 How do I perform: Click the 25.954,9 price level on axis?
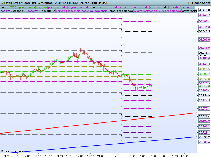[x=204, y=95]
